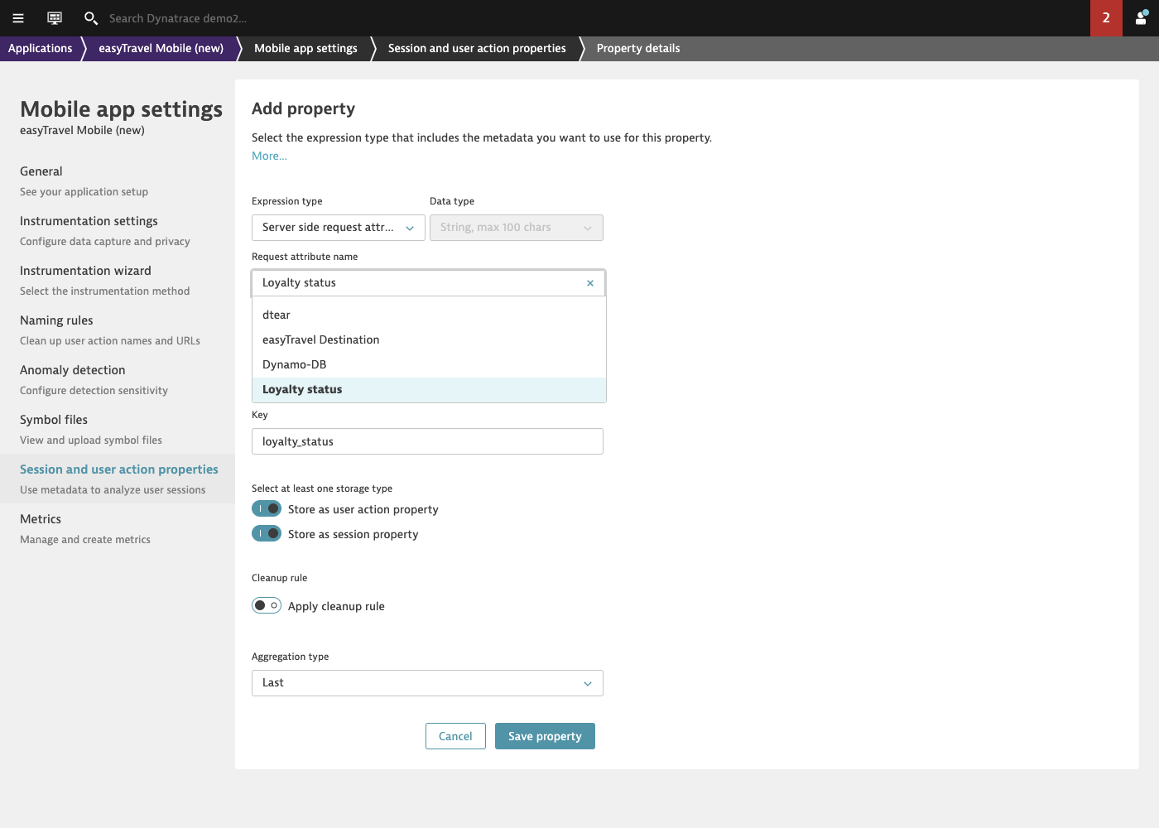Viewport: 1159px width, 828px height.
Task: Open the easyTravel Mobile (new) breadcrumb
Action: pyautogui.click(x=161, y=48)
